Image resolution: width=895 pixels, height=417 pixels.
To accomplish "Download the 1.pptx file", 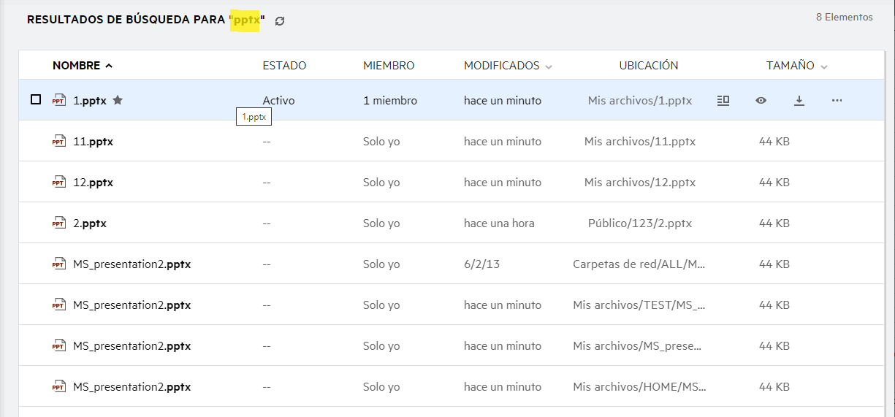I will click(x=799, y=101).
